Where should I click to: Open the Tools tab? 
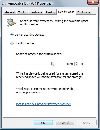pos(22,12)
